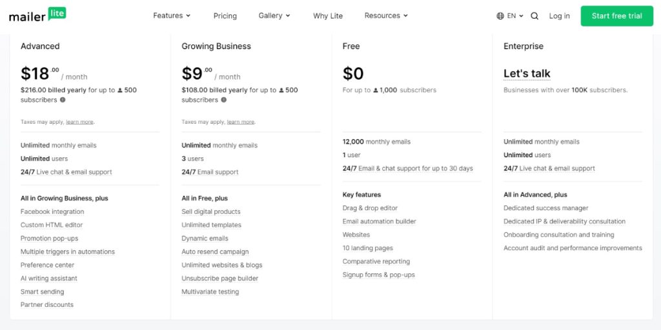Click the Start free trial button
This screenshot has width=661, height=330.
616,16
